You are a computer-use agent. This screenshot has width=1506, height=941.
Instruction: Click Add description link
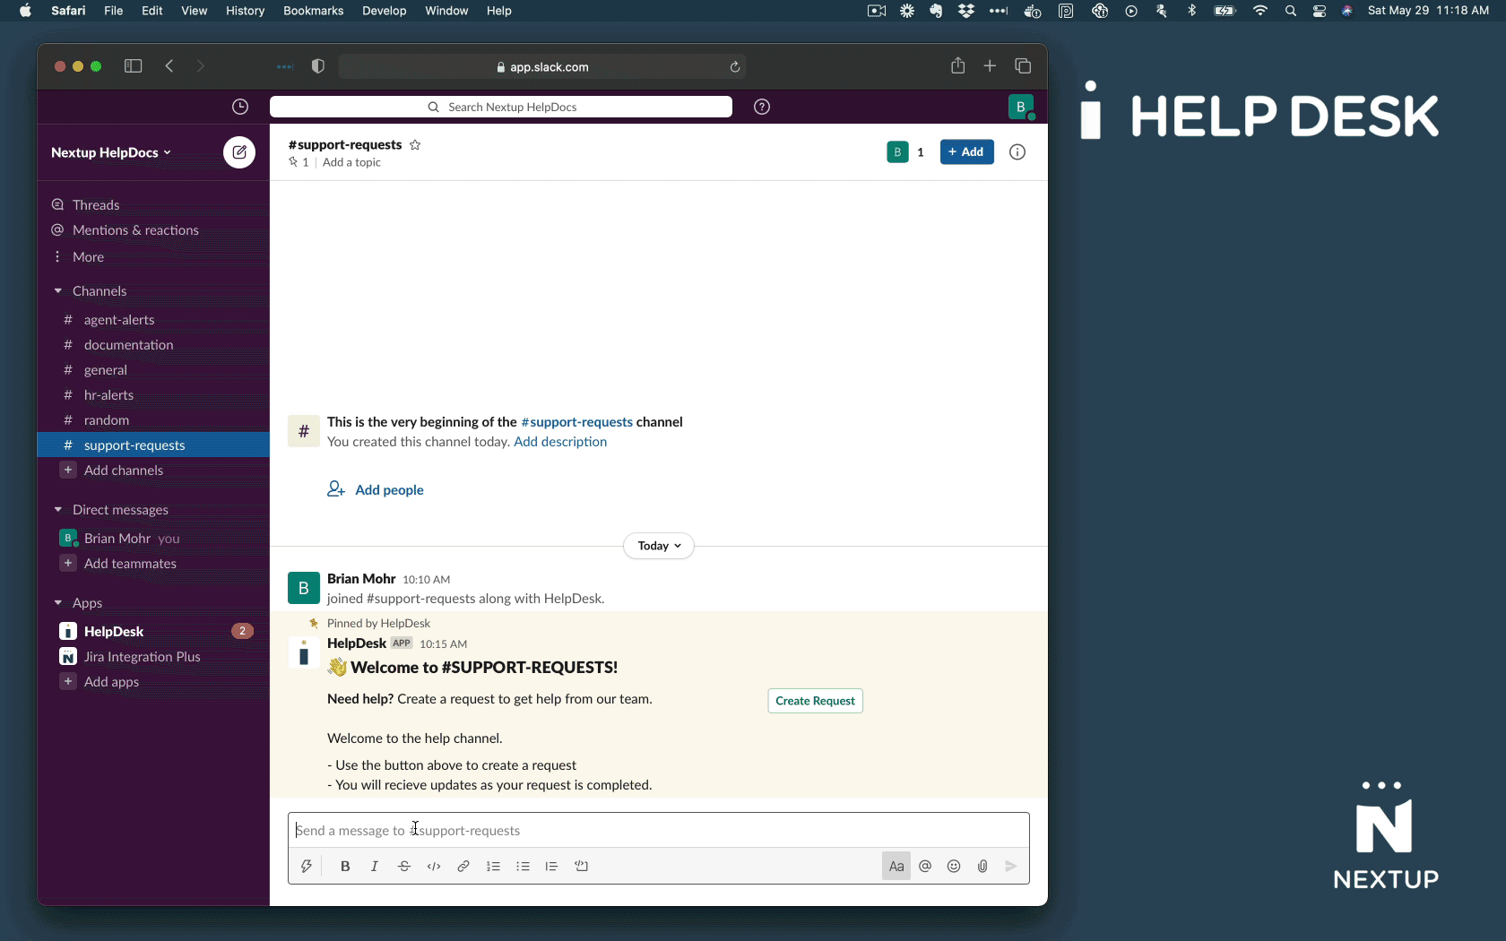coord(560,442)
